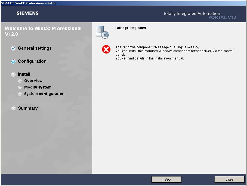247x186 pixels.
Task: Select the Configuration step label
Action: (32, 61)
